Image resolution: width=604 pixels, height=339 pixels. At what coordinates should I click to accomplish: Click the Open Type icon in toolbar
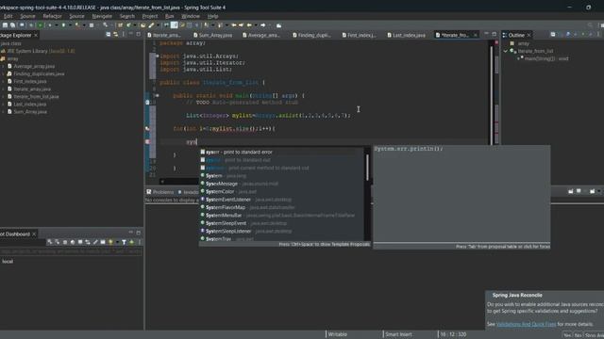143,25
